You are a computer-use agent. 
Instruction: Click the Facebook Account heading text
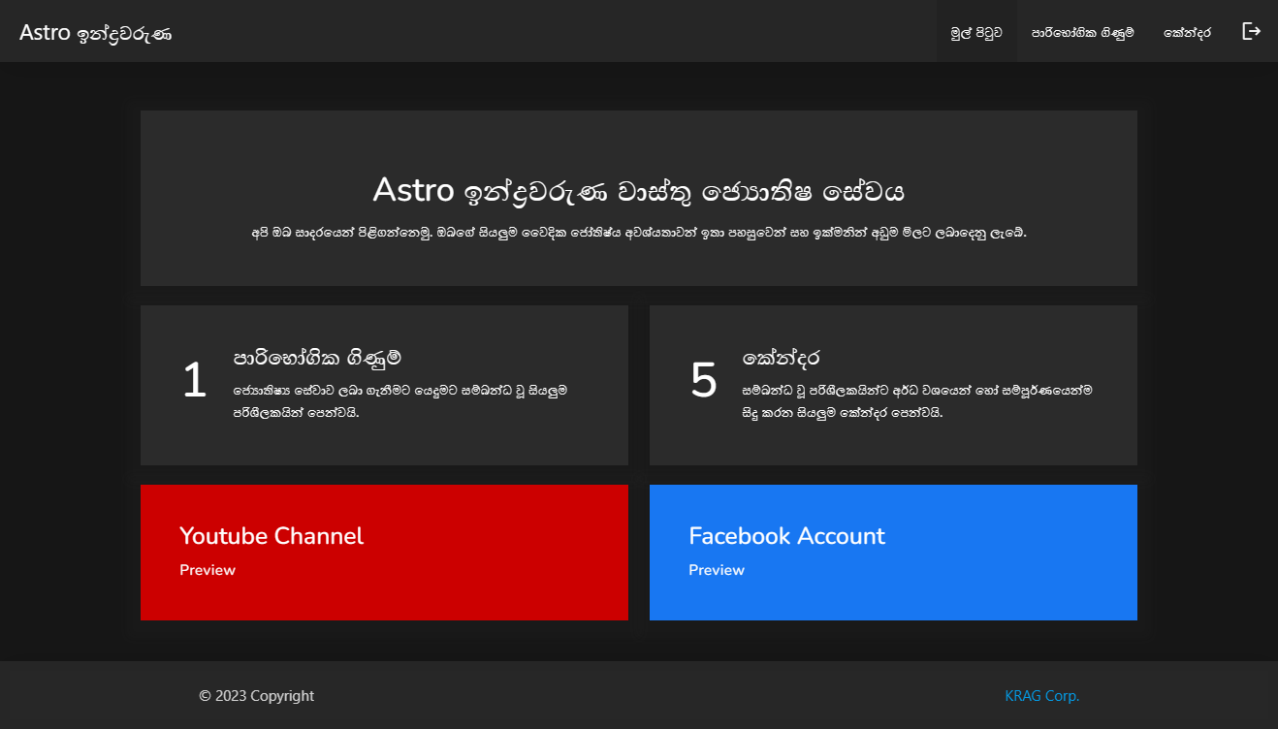785,535
